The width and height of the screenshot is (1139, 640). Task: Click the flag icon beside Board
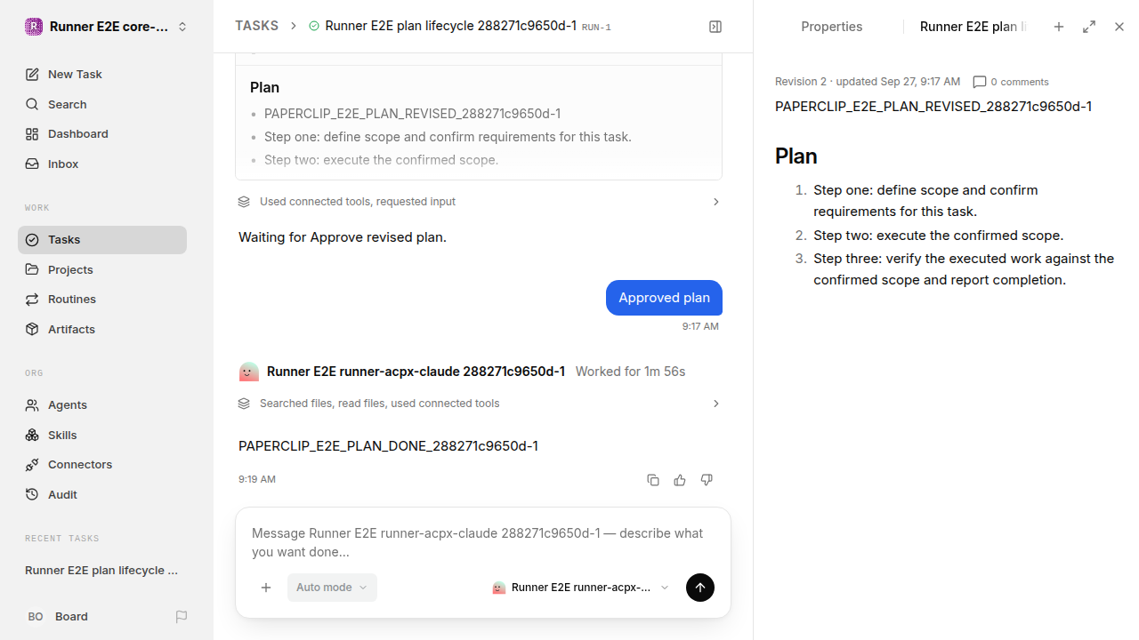click(x=182, y=617)
